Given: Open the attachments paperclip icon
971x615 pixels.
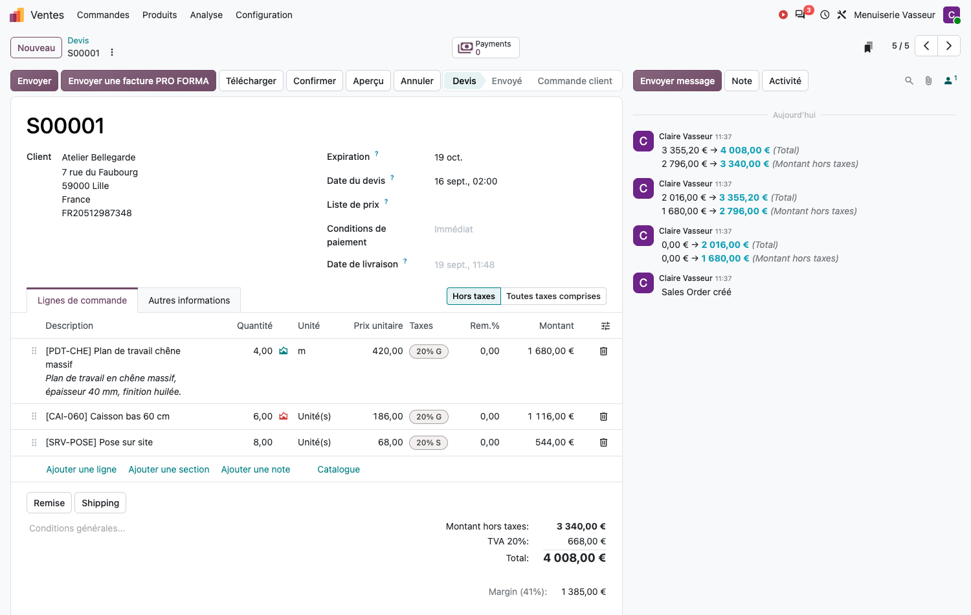Looking at the screenshot, I should pyautogui.click(x=928, y=81).
